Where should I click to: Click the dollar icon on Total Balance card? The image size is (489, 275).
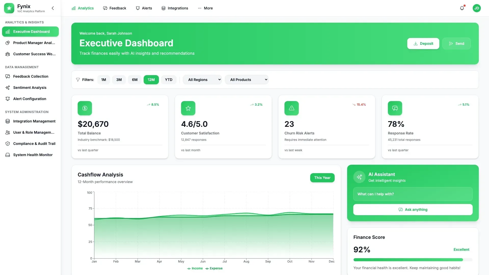tap(85, 108)
